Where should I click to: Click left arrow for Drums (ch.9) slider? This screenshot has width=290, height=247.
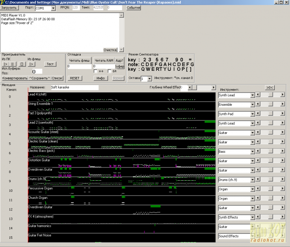(258, 179)
